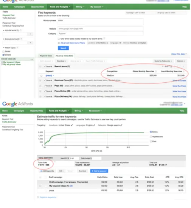Click More like these for Dominos Pizza row
Image resolution: width=191 pixels, height=208 pixels.
(x=179, y=80)
